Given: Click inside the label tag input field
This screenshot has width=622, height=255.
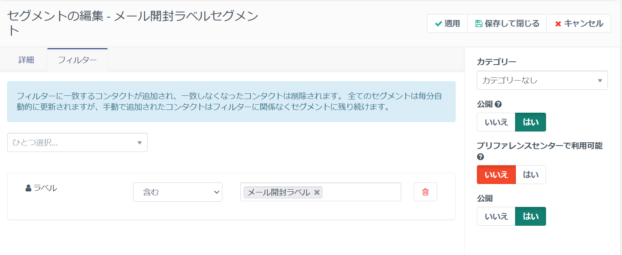Looking at the screenshot, I should pyautogui.click(x=362, y=192).
